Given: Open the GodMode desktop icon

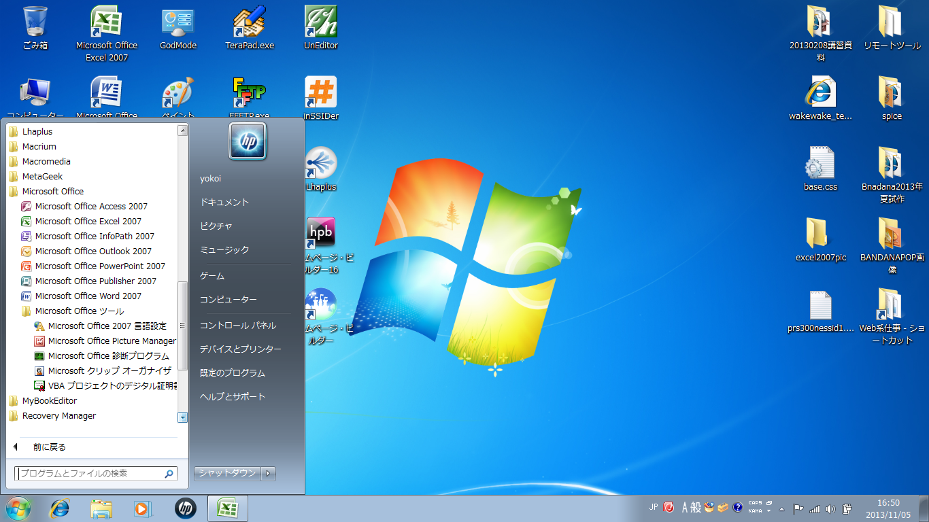Looking at the screenshot, I should (x=178, y=23).
